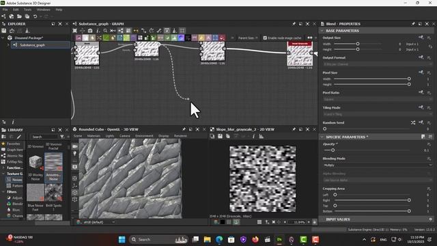Open the Help menu

click(x=59, y=10)
